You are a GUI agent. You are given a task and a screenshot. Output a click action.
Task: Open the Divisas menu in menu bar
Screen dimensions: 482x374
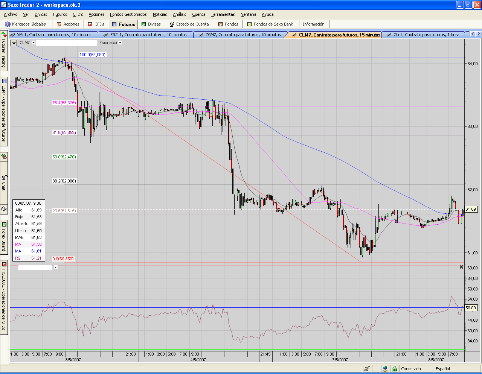pos(41,14)
